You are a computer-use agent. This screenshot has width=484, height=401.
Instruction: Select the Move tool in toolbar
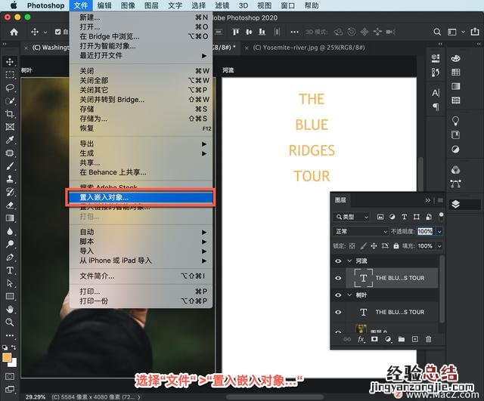[10, 62]
